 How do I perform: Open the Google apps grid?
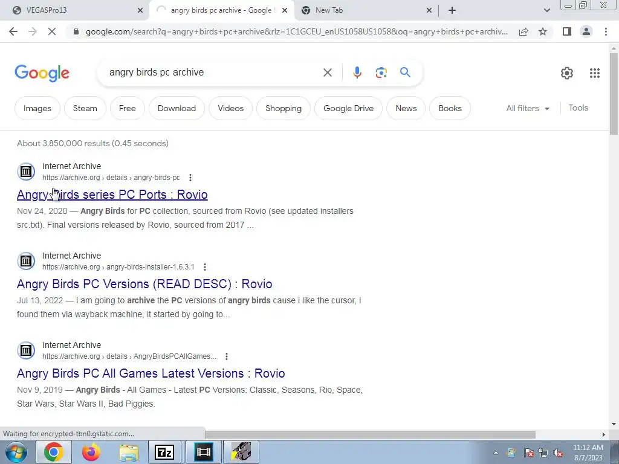tap(595, 73)
